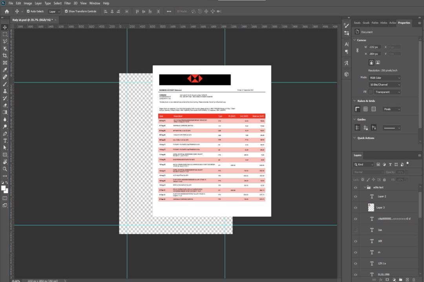Select the Eyedropper tool

[5, 70]
